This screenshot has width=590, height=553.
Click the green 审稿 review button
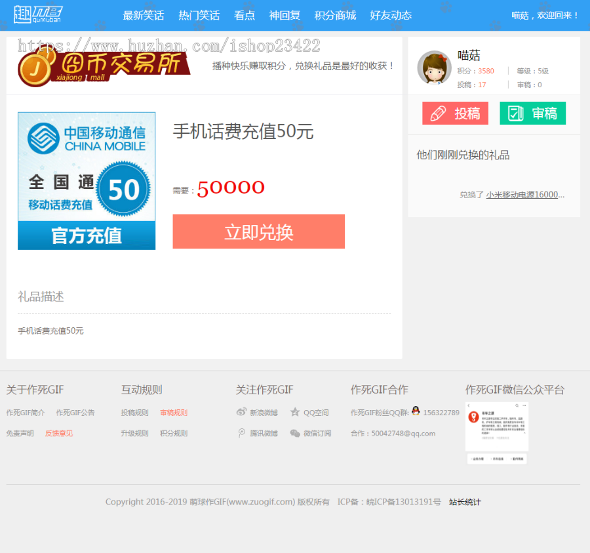tap(532, 113)
